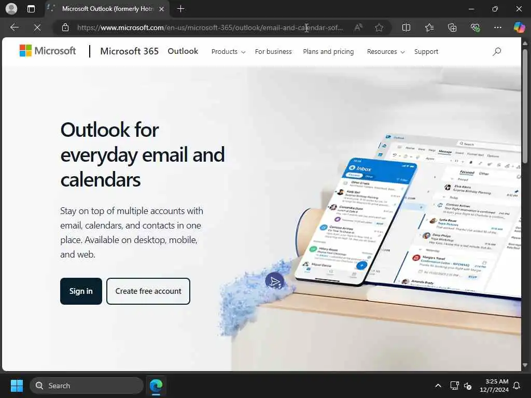
Task: Open a new tab with plus icon
Action: point(181,9)
